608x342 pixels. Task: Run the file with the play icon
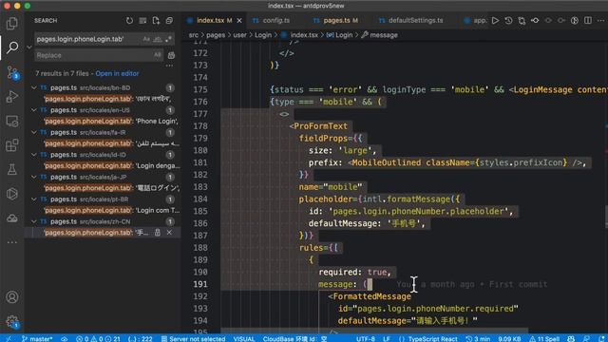[x=495, y=21]
